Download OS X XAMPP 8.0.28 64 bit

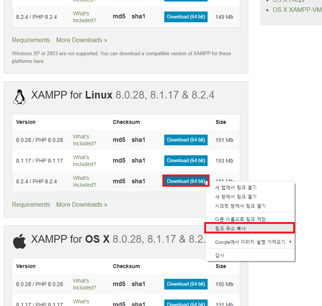(186, 284)
